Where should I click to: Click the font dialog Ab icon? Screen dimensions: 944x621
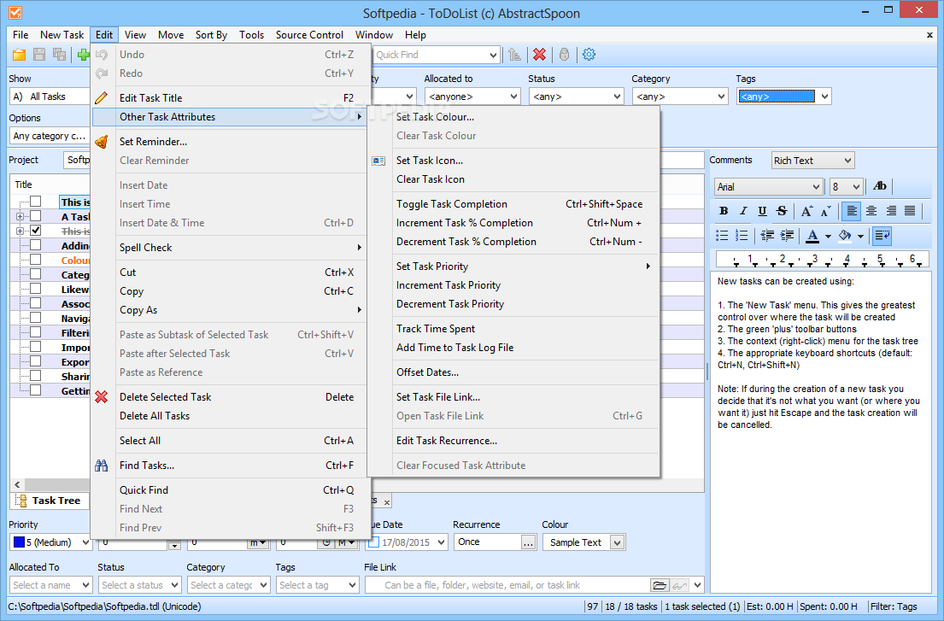pos(880,186)
